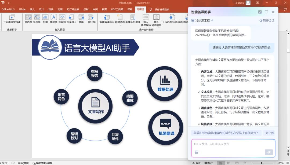Toggle the 备注 notes pane in status bar
The height and width of the screenshot is (165, 290).
coord(196,163)
